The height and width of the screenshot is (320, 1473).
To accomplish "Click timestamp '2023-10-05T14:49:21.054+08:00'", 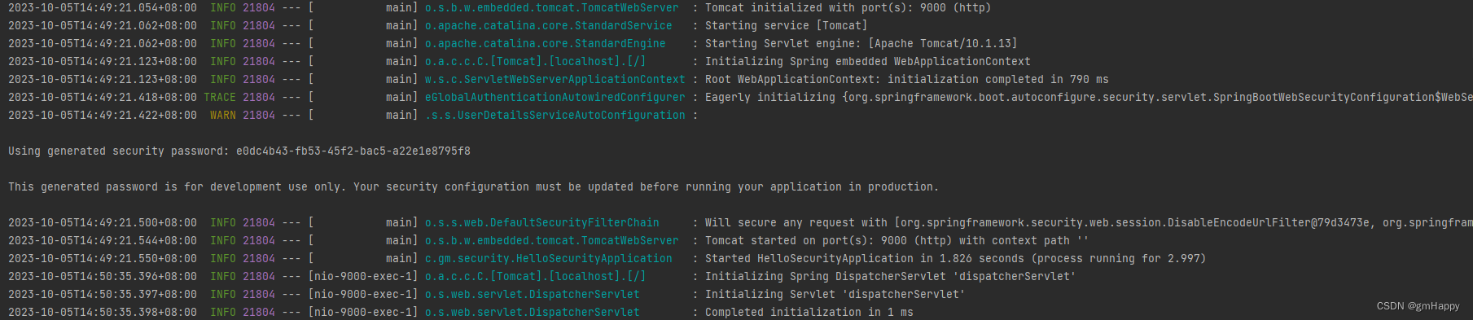I will tap(103, 8).
